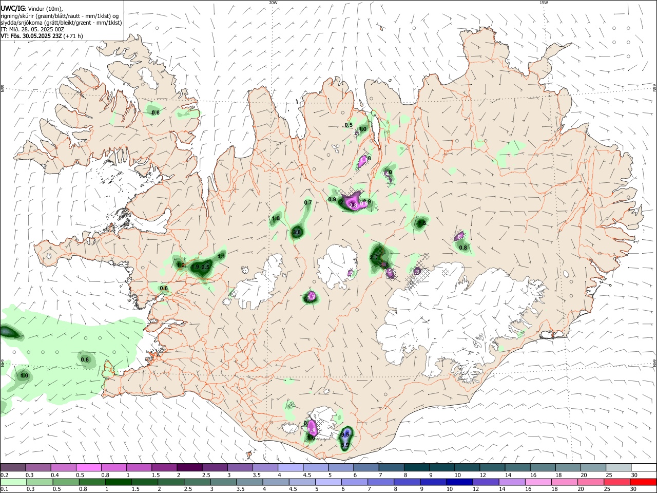Click the 1.0 value over the sea in the southwest

coord(24,376)
